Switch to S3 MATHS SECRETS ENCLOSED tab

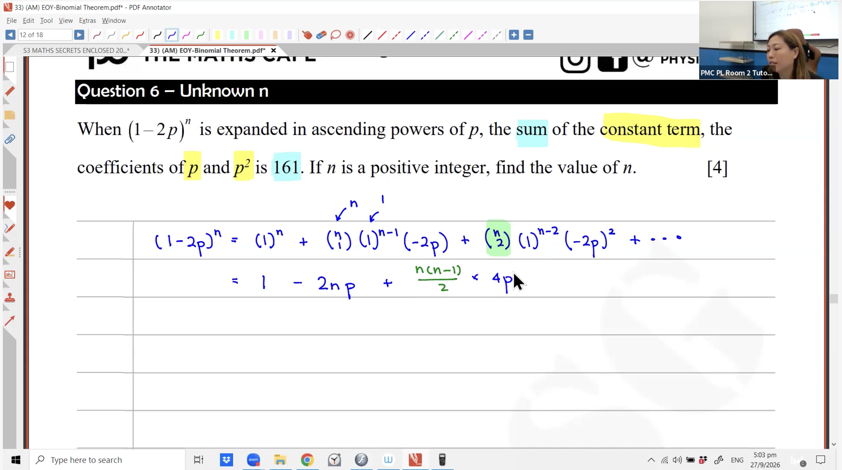[x=76, y=50]
